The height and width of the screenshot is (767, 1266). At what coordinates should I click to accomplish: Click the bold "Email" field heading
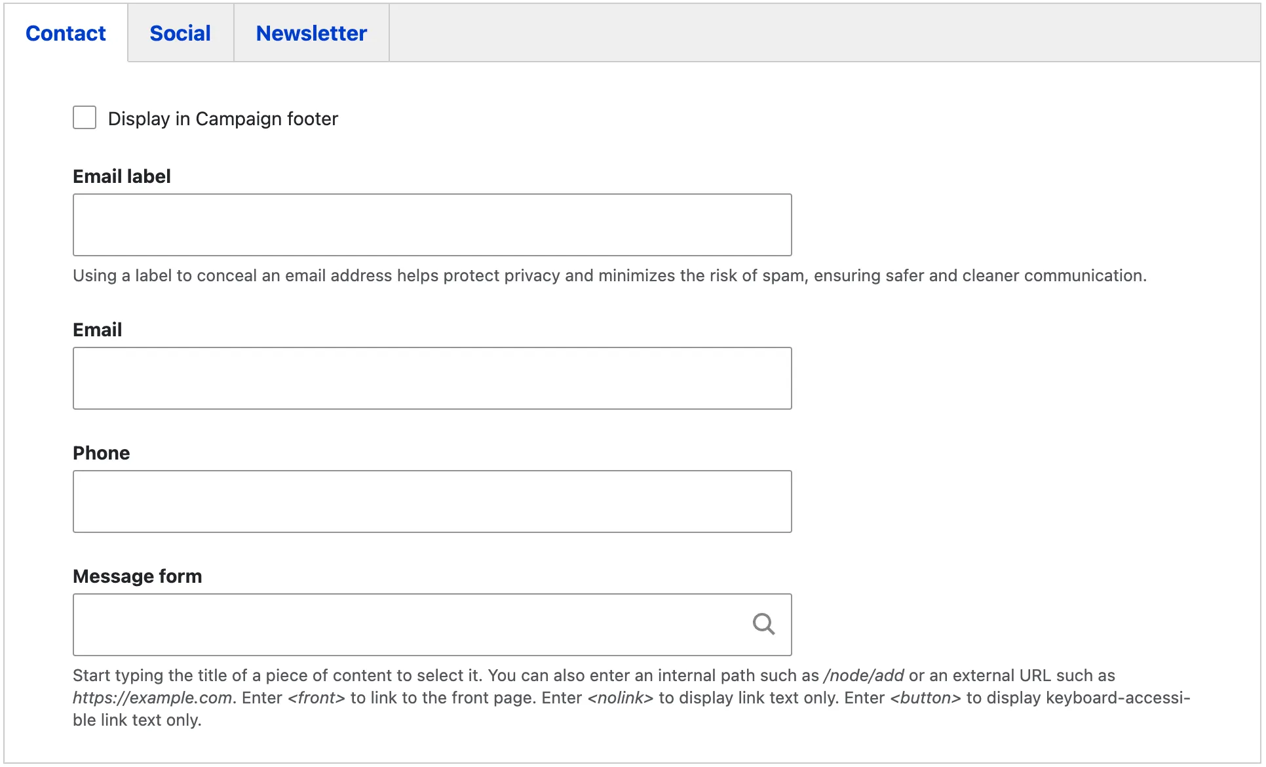98,330
